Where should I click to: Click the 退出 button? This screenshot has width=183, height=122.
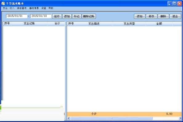tap(175, 16)
